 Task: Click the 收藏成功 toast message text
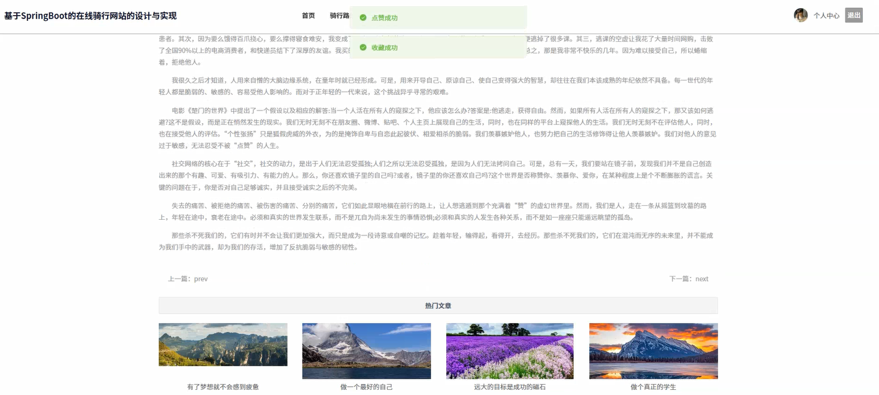[384, 47]
